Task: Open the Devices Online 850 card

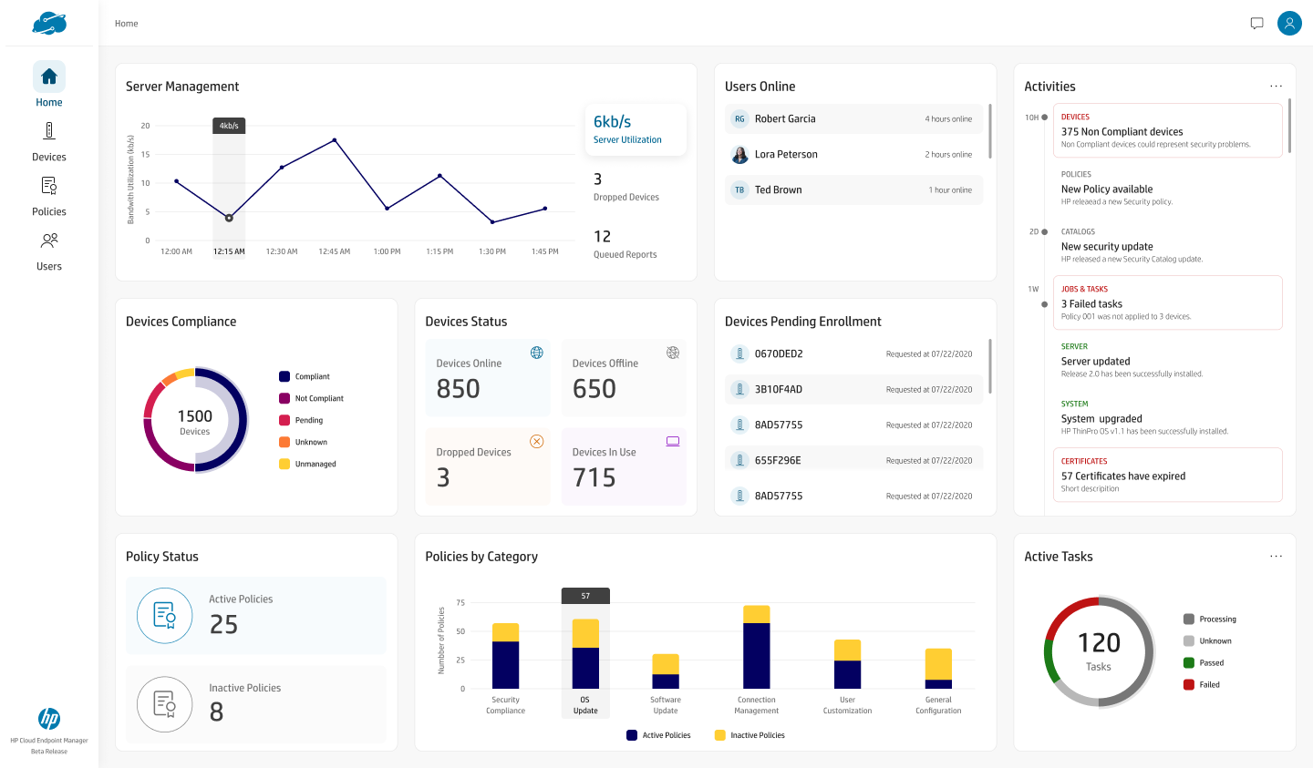Action: 488,378
